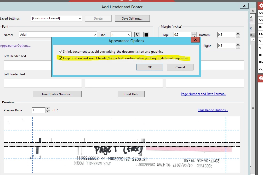Click the Save Settings button
263x175 pixels.
[x=132, y=19]
